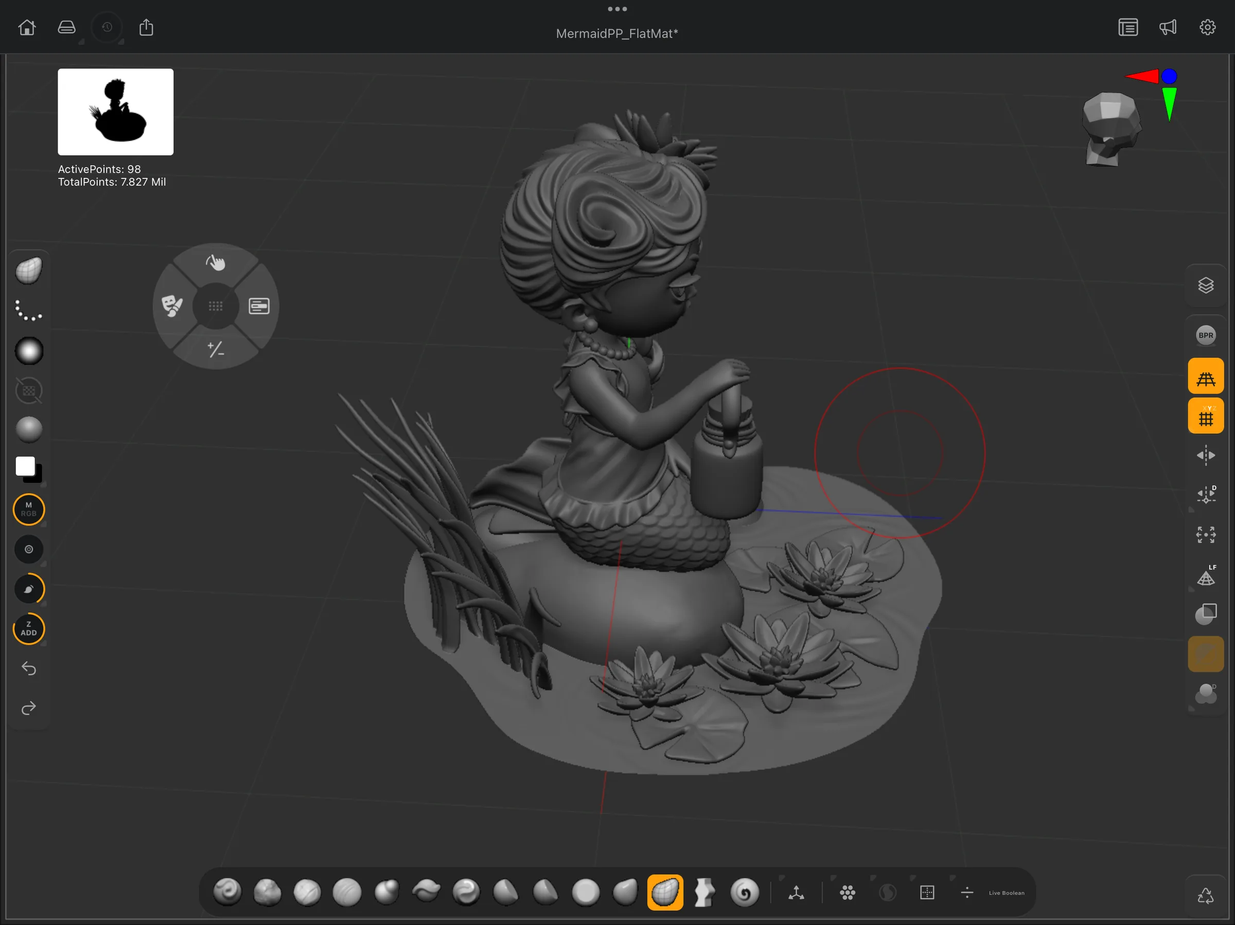
Task: Click the sculpture silhouette thumbnail preview
Action: click(x=116, y=112)
